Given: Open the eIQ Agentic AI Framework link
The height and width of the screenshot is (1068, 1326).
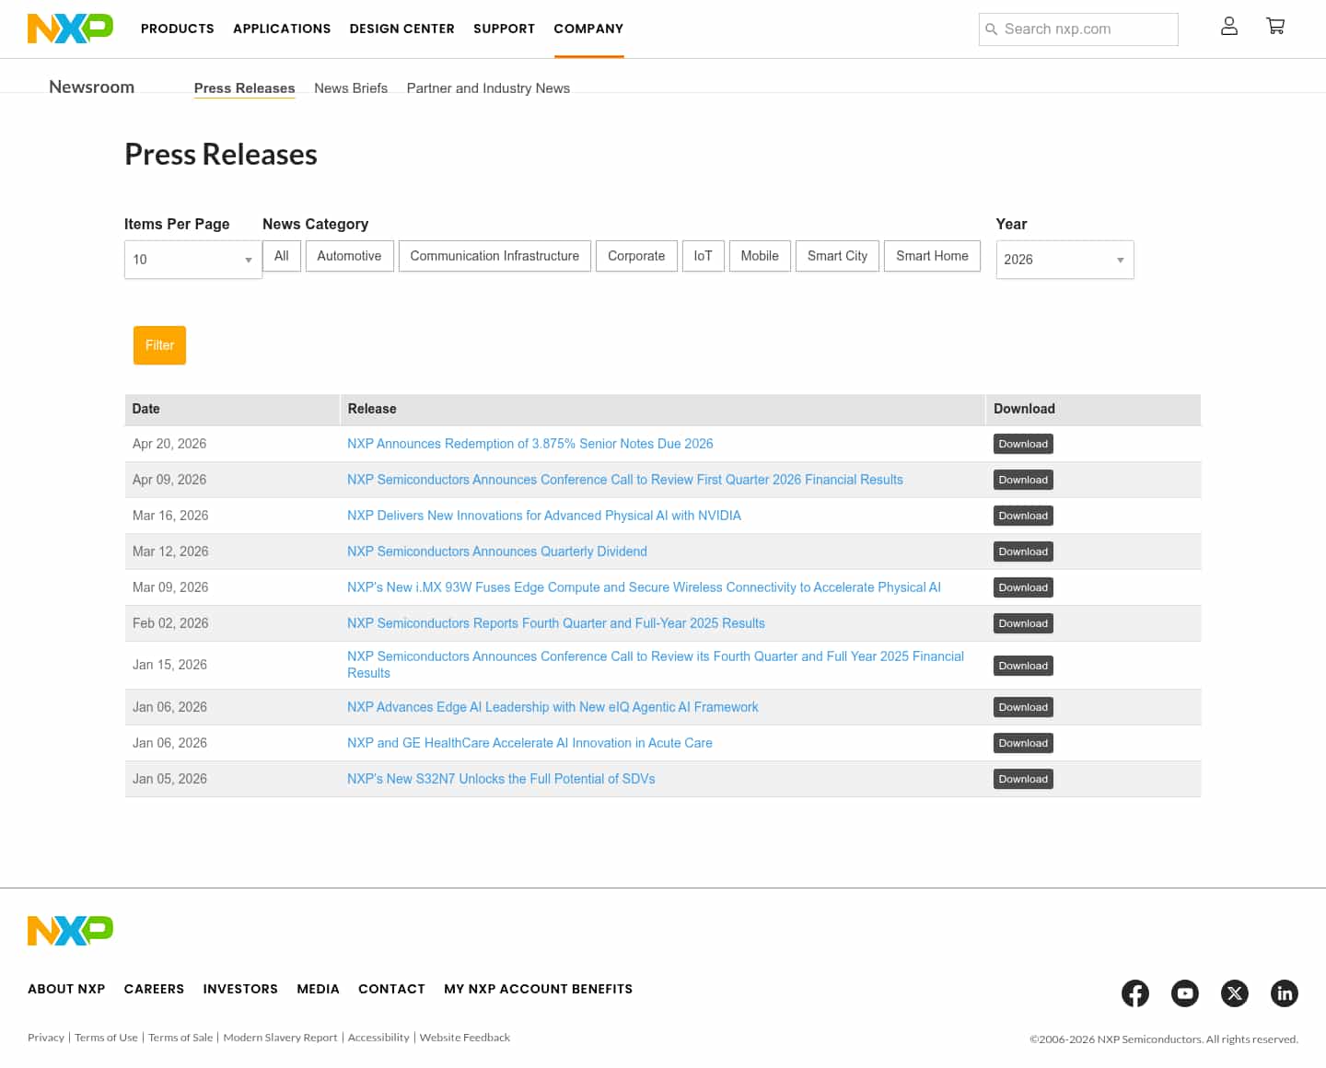Looking at the screenshot, I should tap(552, 707).
